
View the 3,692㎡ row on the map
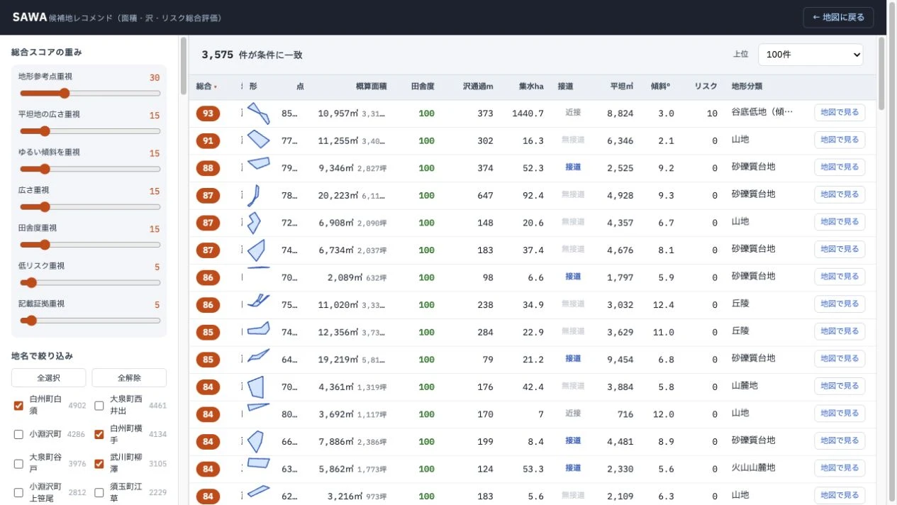pos(840,414)
